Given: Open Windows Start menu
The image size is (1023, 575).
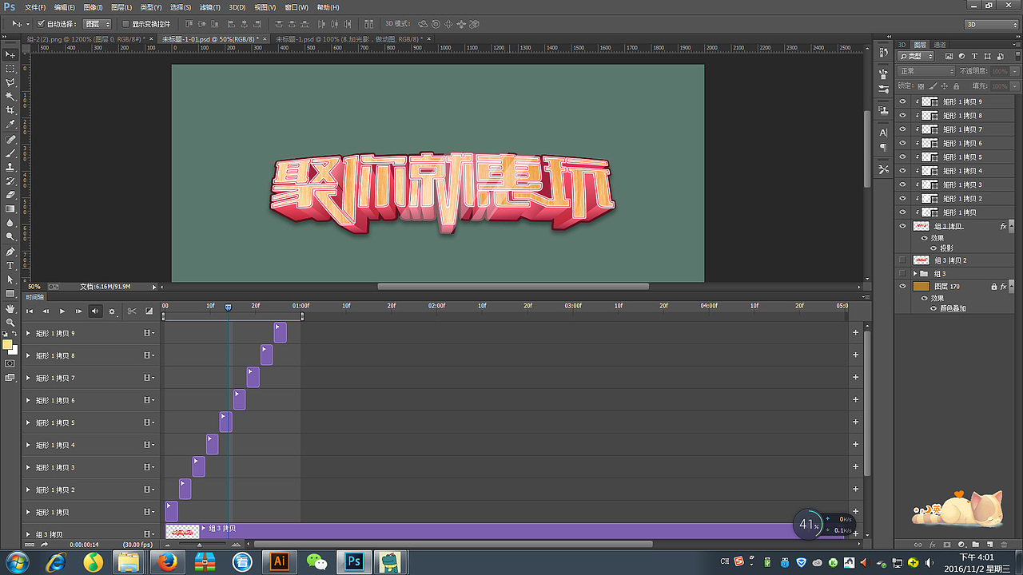Looking at the screenshot, I should click(x=15, y=562).
